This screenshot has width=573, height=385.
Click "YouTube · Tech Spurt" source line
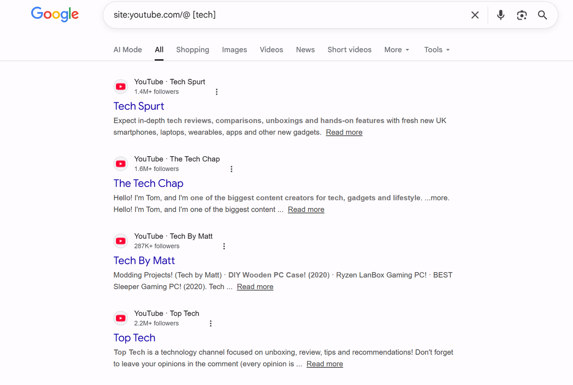coord(170,82)
